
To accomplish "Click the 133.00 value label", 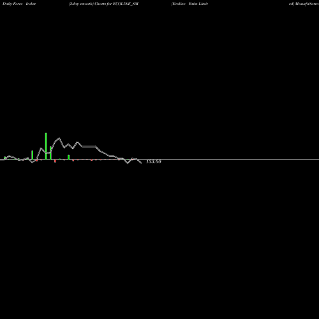I will click(154, 161).
